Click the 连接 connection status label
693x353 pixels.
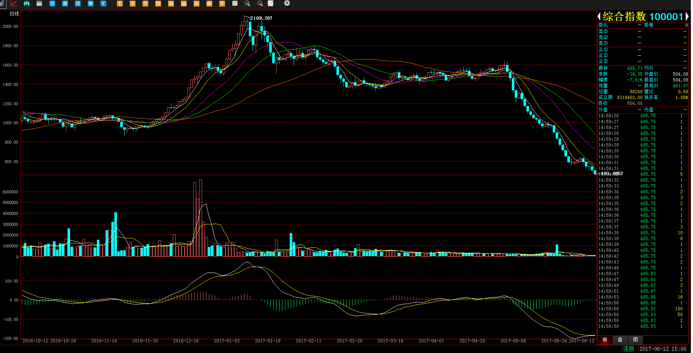[628, 349]
